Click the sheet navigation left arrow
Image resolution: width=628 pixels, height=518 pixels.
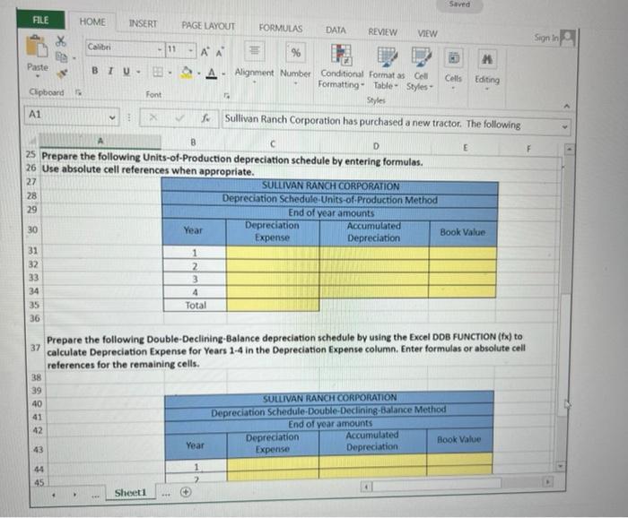point(54,496)
